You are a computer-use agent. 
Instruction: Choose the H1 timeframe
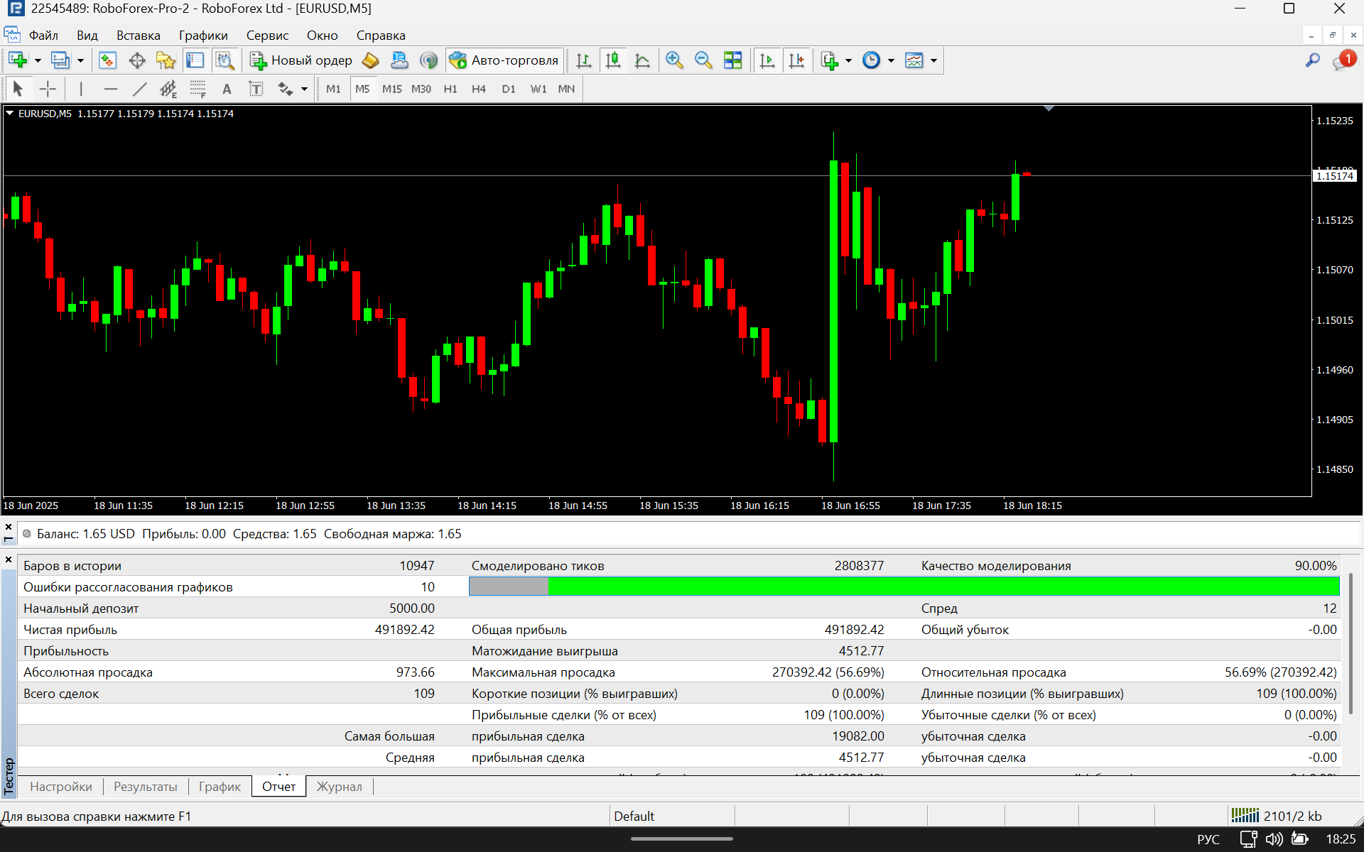450,89
